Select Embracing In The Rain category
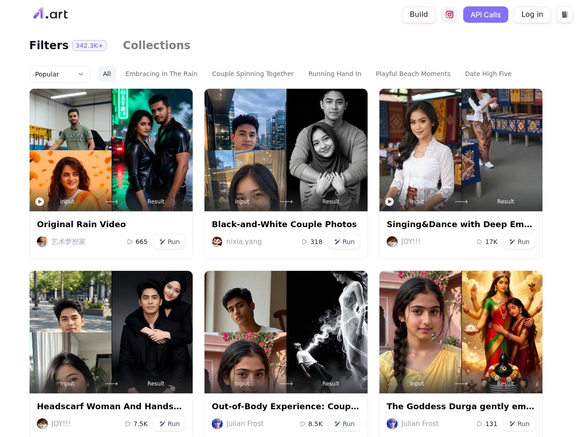The image size is (583, 437). pos(161,74)
